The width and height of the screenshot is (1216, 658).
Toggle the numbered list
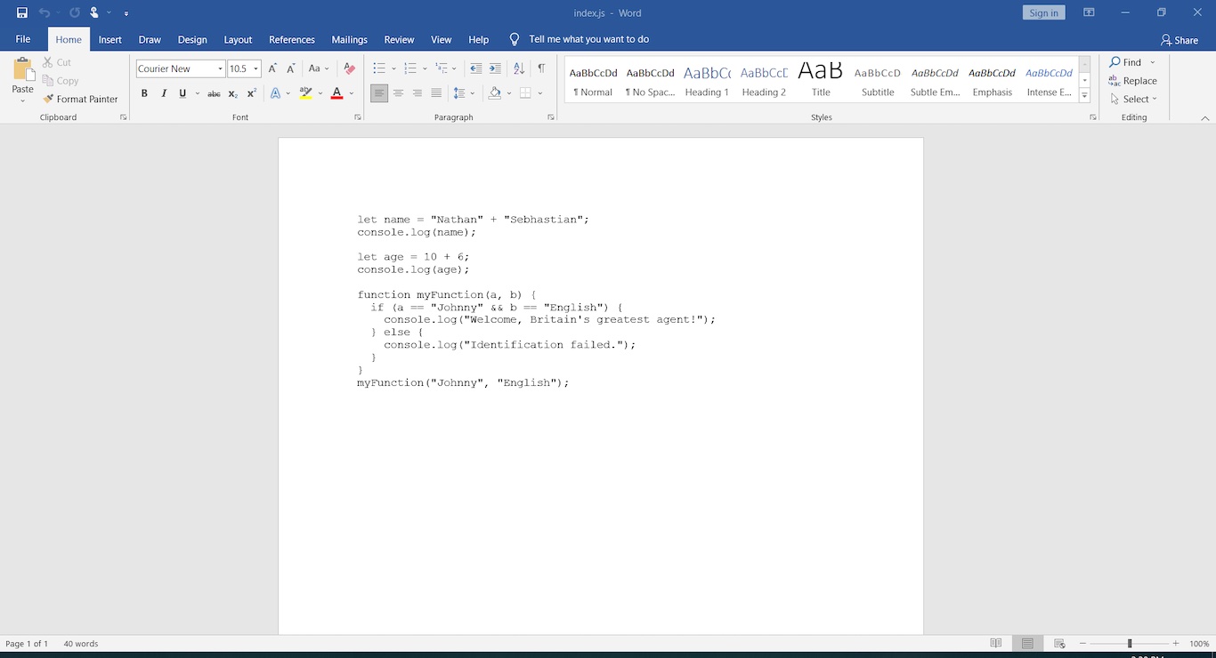[x=410, y=68]
